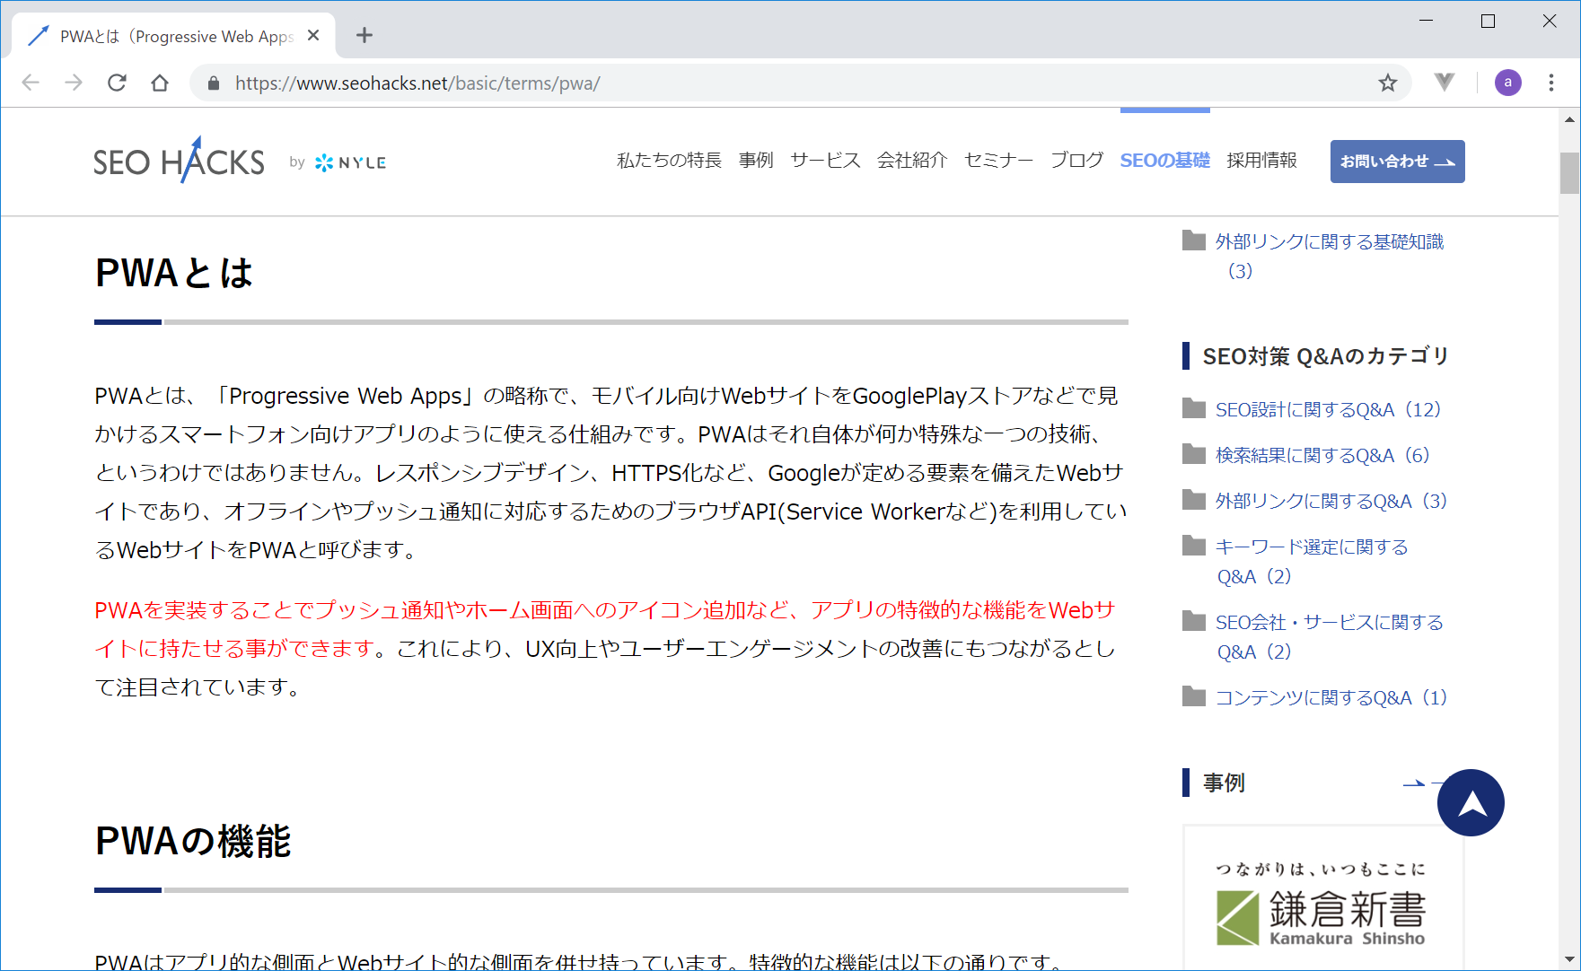Open the 鎌倉新書 case study thumbnail
Viewport: 1581px width, 971px height.
(x=1322, y=906)
